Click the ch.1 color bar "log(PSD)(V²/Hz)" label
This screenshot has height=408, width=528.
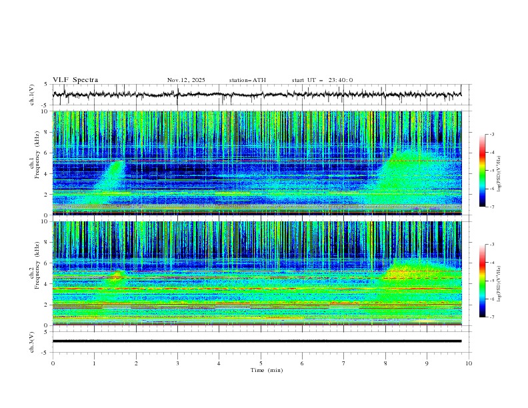(x=499, y=174)
